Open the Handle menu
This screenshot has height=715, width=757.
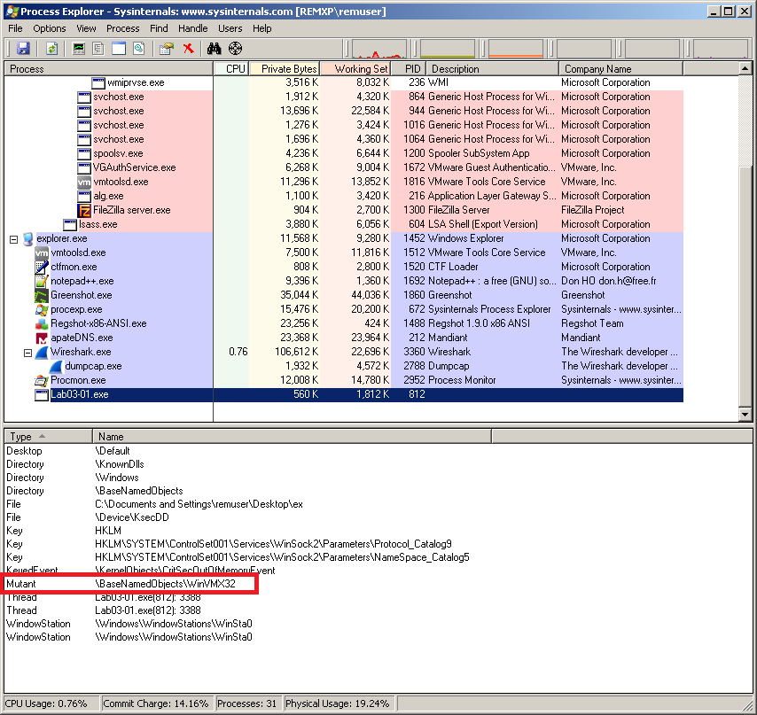(192, 28)
